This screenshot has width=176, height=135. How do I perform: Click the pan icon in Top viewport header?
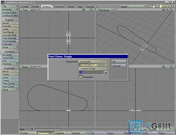[84, 10]
